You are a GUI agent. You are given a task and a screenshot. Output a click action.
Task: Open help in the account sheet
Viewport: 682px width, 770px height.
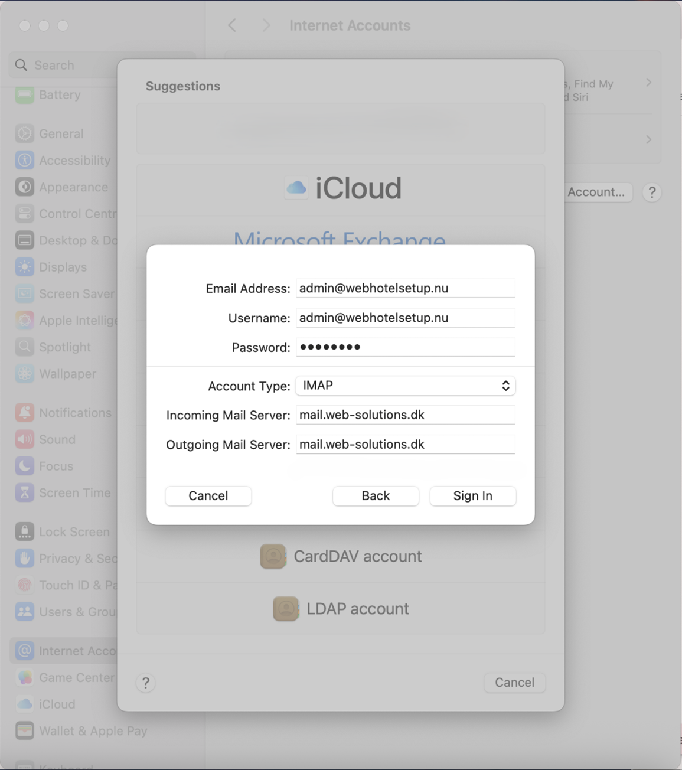[146, 683]
